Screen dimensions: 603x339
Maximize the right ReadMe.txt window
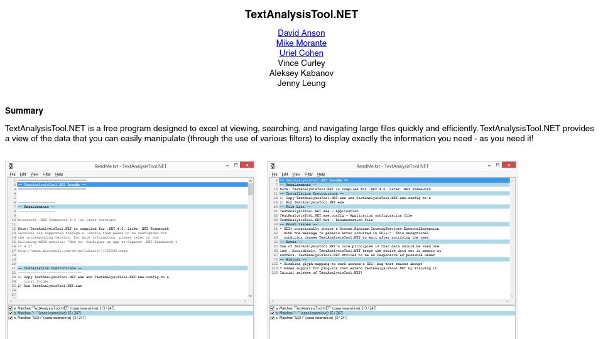(x=497, y=165)
